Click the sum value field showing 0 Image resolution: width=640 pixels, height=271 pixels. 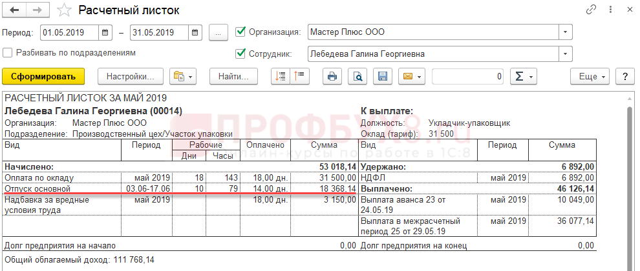[468, 76]
